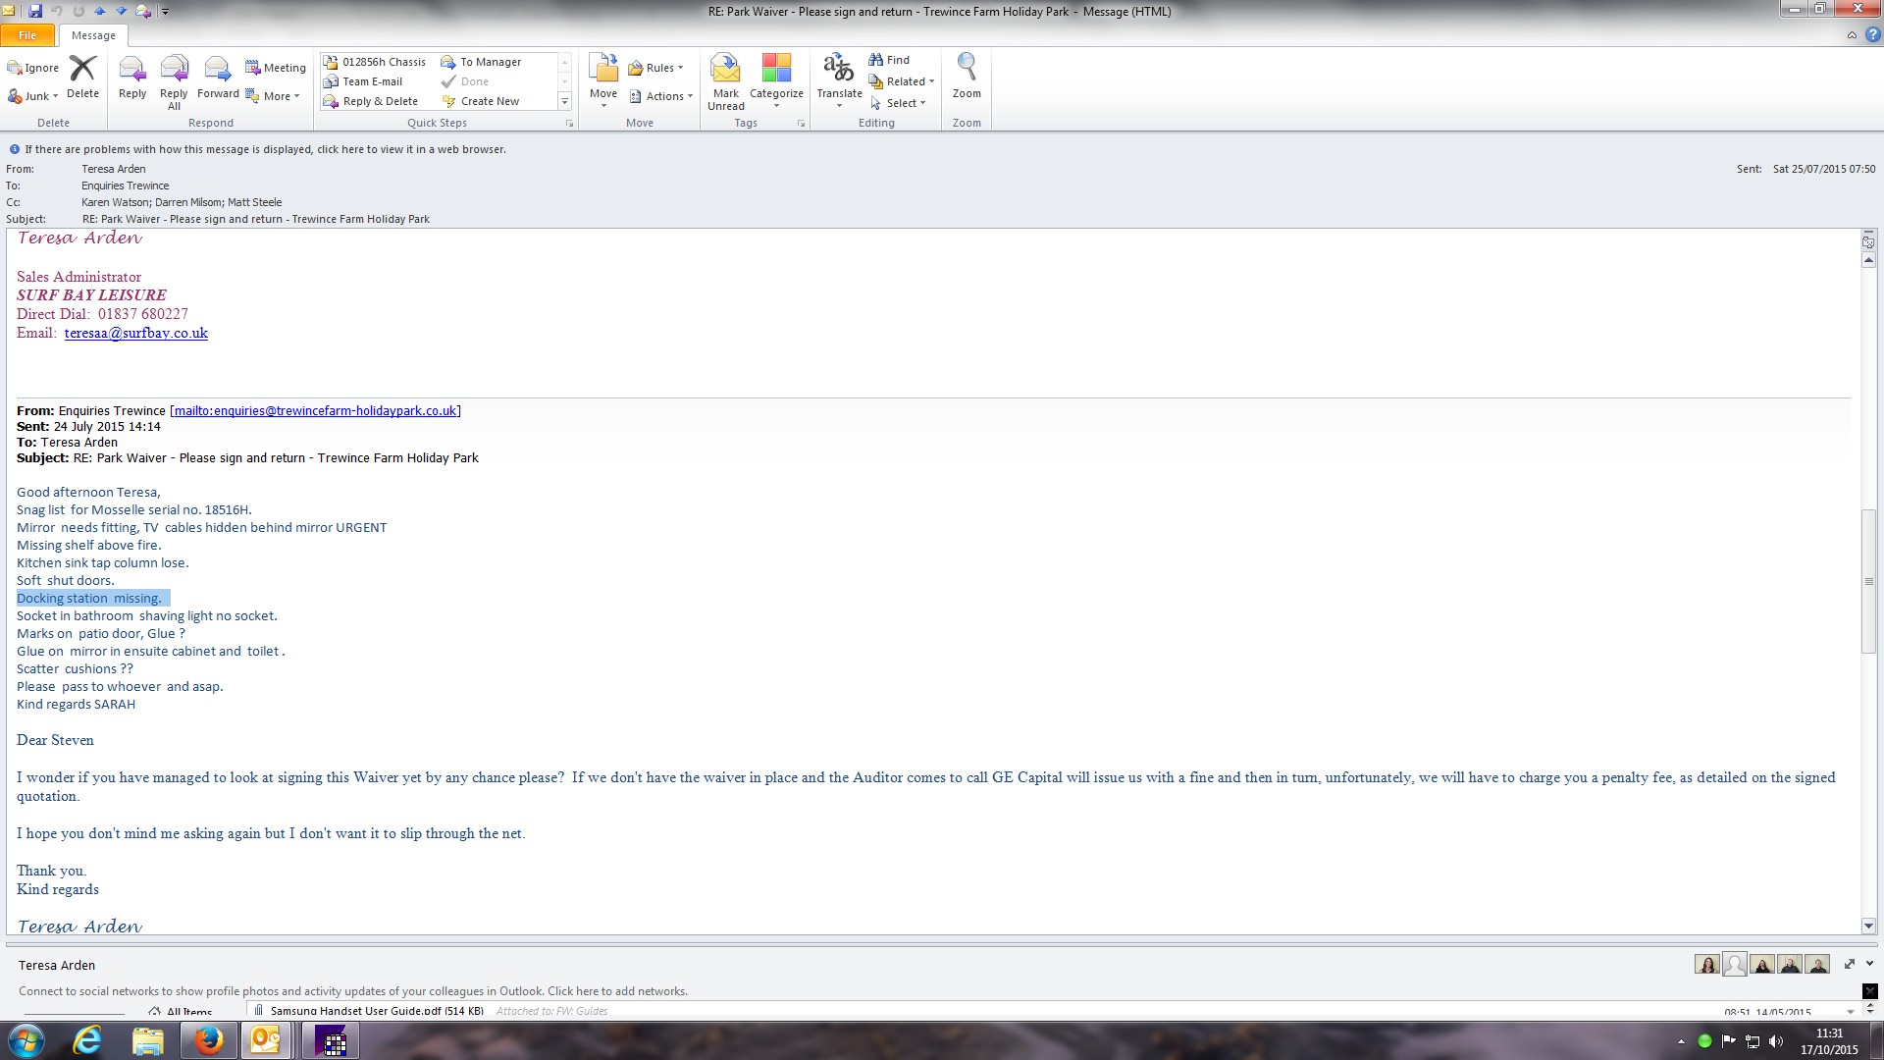The image size is (1884, 1060).
Task: Open Firefox from the taskbar
Action: 207,1040
